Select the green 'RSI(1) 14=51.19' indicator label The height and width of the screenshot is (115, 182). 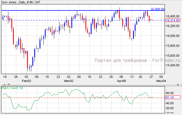[12, 88]
